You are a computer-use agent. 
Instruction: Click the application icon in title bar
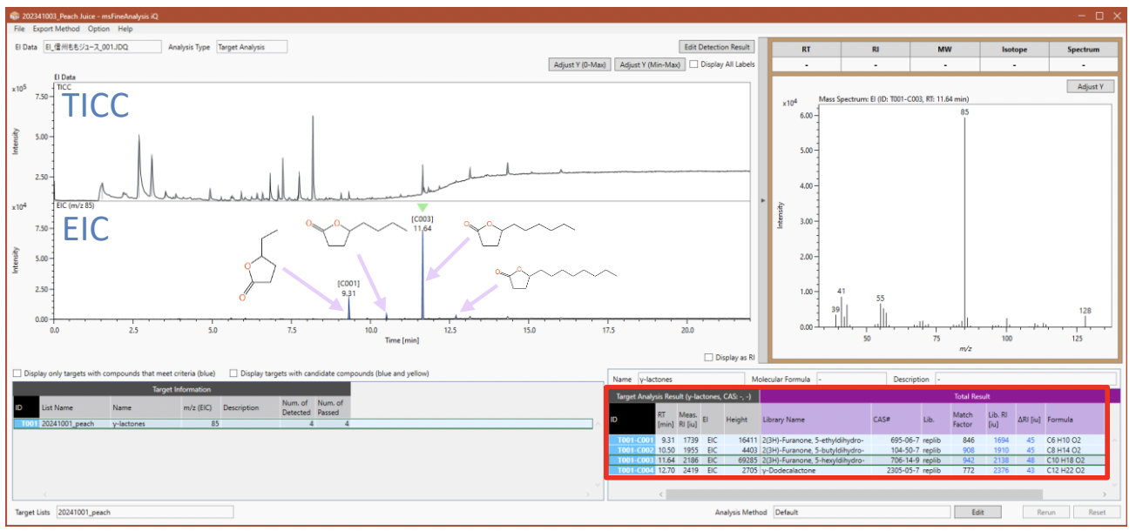(x=13, y=16)
